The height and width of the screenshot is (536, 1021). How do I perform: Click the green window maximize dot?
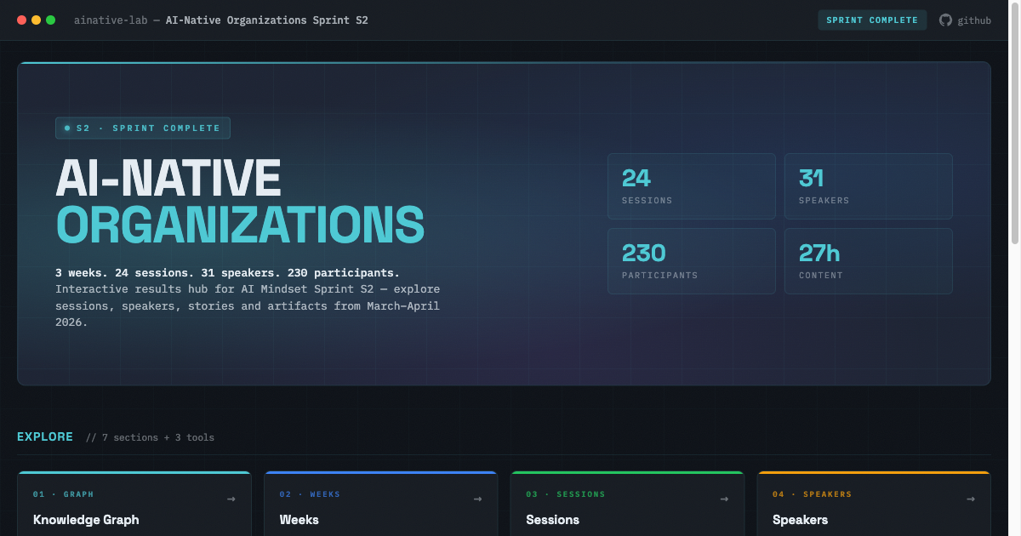(x=50, y=20)
